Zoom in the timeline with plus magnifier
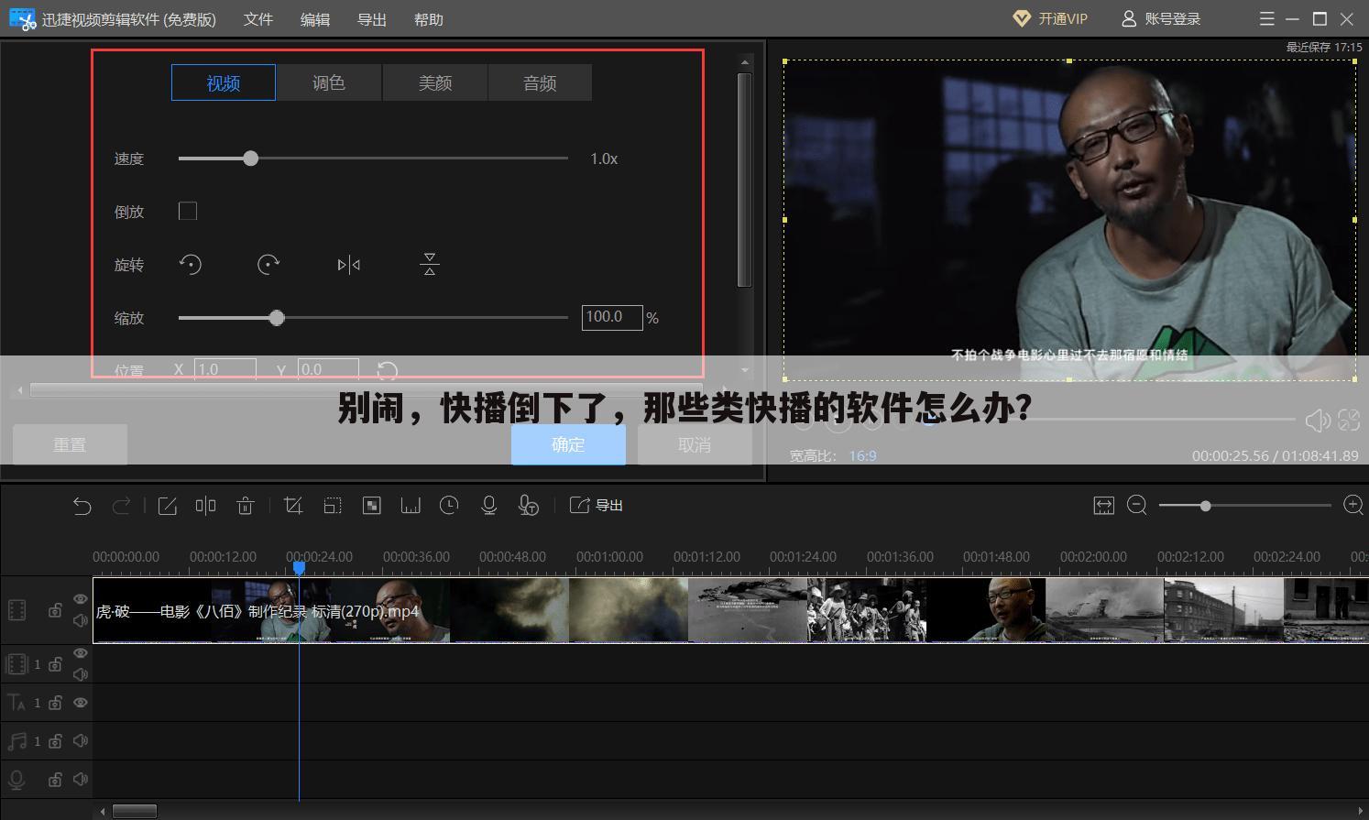The height and width of the screenshot is (820, 1369). [1353, 506]
